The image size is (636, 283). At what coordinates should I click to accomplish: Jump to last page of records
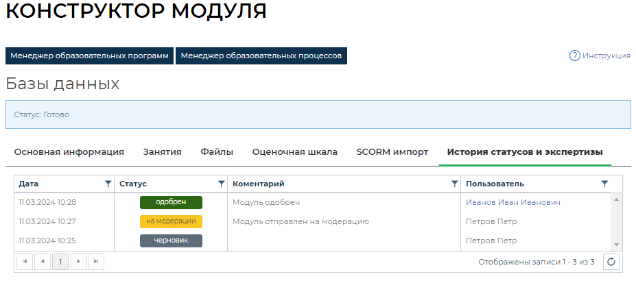tap(96, 262)
